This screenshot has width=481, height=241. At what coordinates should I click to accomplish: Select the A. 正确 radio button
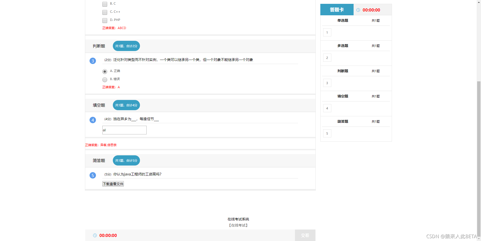[x=105, y=71]
